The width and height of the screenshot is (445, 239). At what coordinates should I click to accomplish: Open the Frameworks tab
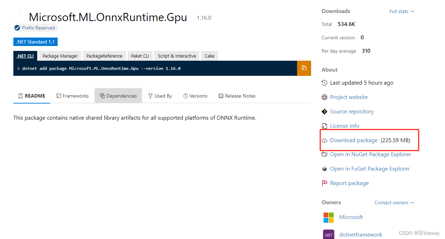72,96
